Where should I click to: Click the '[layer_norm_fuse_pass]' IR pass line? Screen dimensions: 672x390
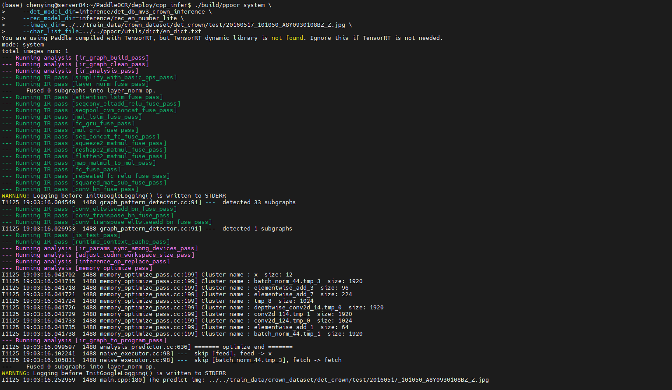click(x=75, y=84)
